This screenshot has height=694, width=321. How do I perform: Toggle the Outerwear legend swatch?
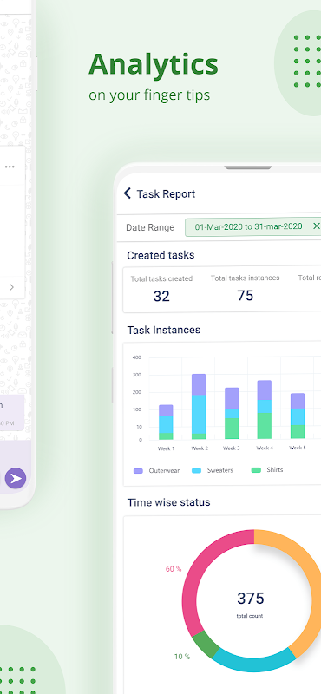tap(138, 471)
